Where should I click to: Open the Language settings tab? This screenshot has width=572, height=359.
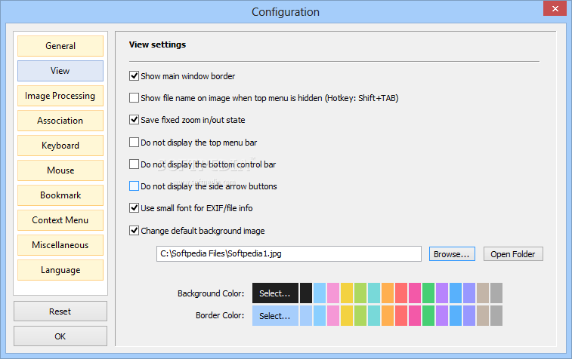click(60, 270)
